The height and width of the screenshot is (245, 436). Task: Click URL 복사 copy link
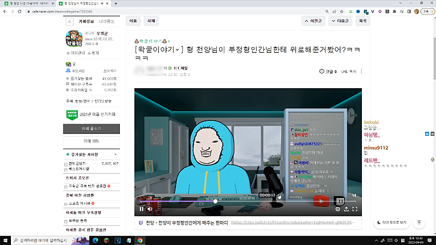click(x=349, y=71)
